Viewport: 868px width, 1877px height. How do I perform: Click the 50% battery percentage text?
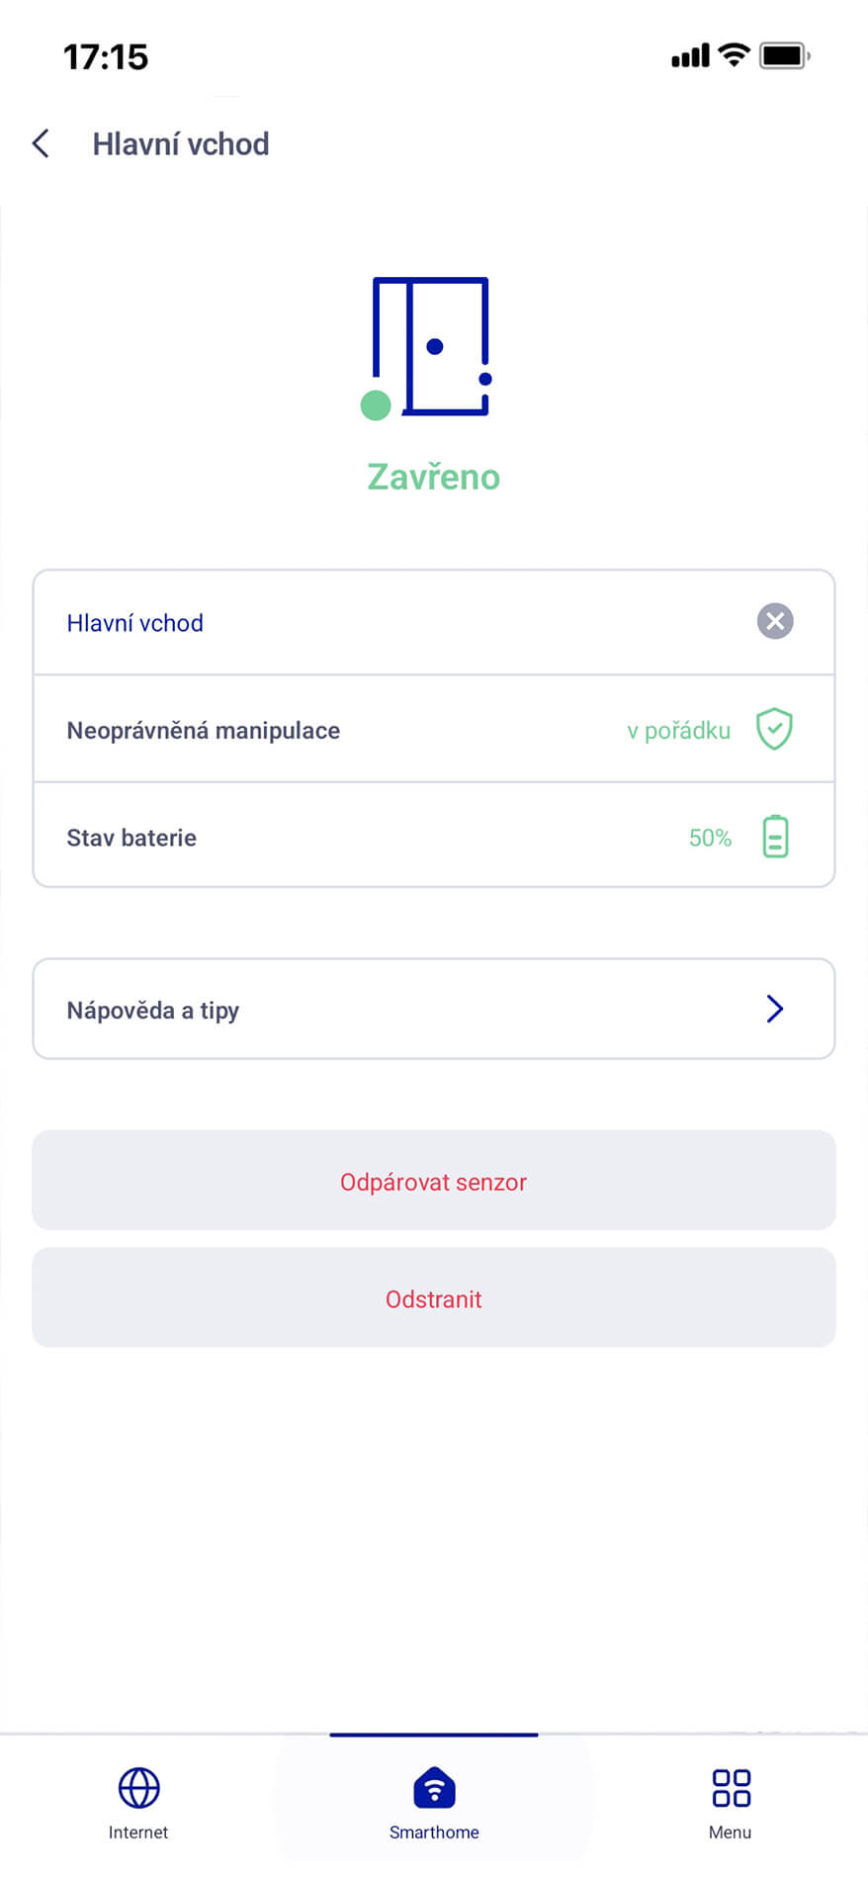(710, 838)
